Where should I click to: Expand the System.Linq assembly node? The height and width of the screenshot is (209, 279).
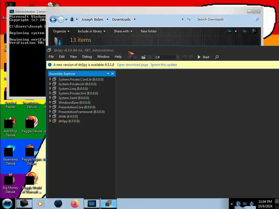50,88
